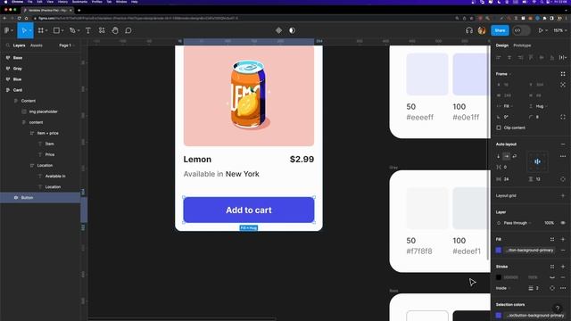Click the Present play icon

541,30
